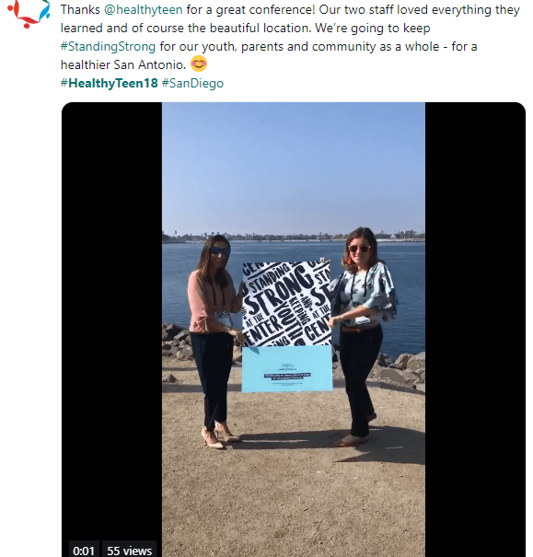The width and height of the screenshot is (533, 557).
Task: Open the @healthyteen mention link
Action: pos(143,9)
